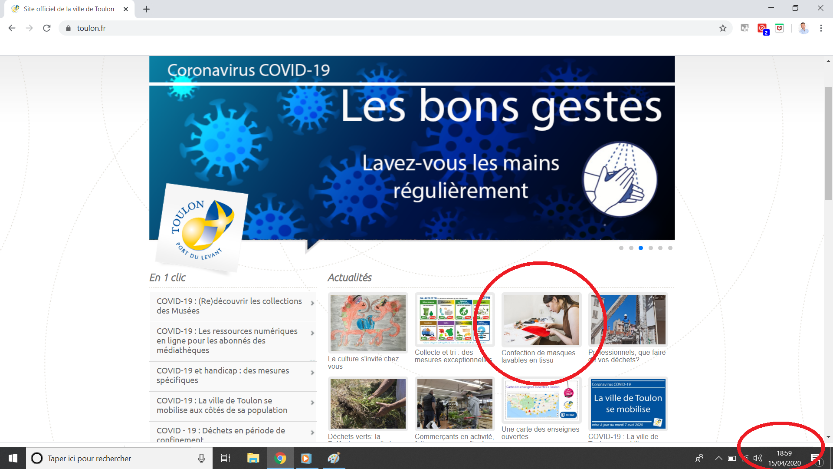Select the Site officiel de Toulon tab
The height and width of the screenshot is (469, 833).
(x=69, y=9)
